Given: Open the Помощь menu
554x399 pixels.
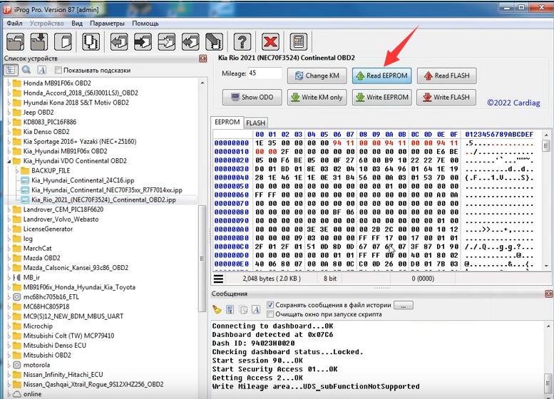Looking at the screenshot, I should point(145,24).
